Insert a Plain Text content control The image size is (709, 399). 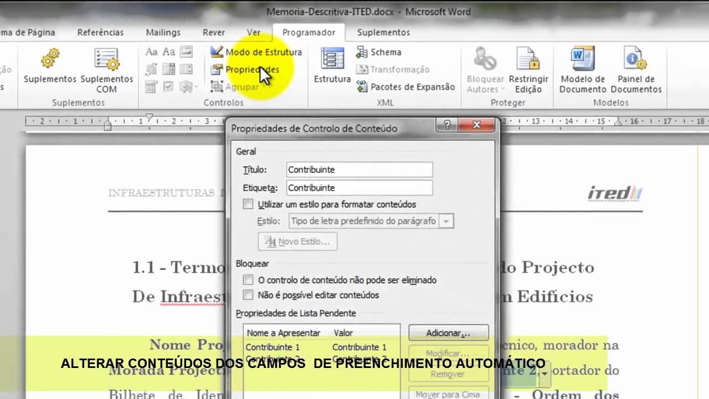tap(169, 52)
